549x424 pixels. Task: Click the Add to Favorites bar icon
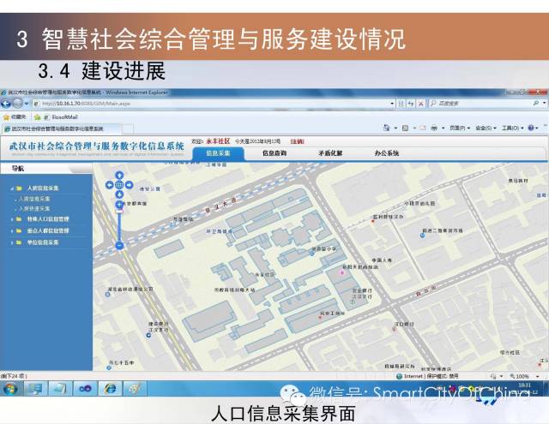click(x=38, y=117)
